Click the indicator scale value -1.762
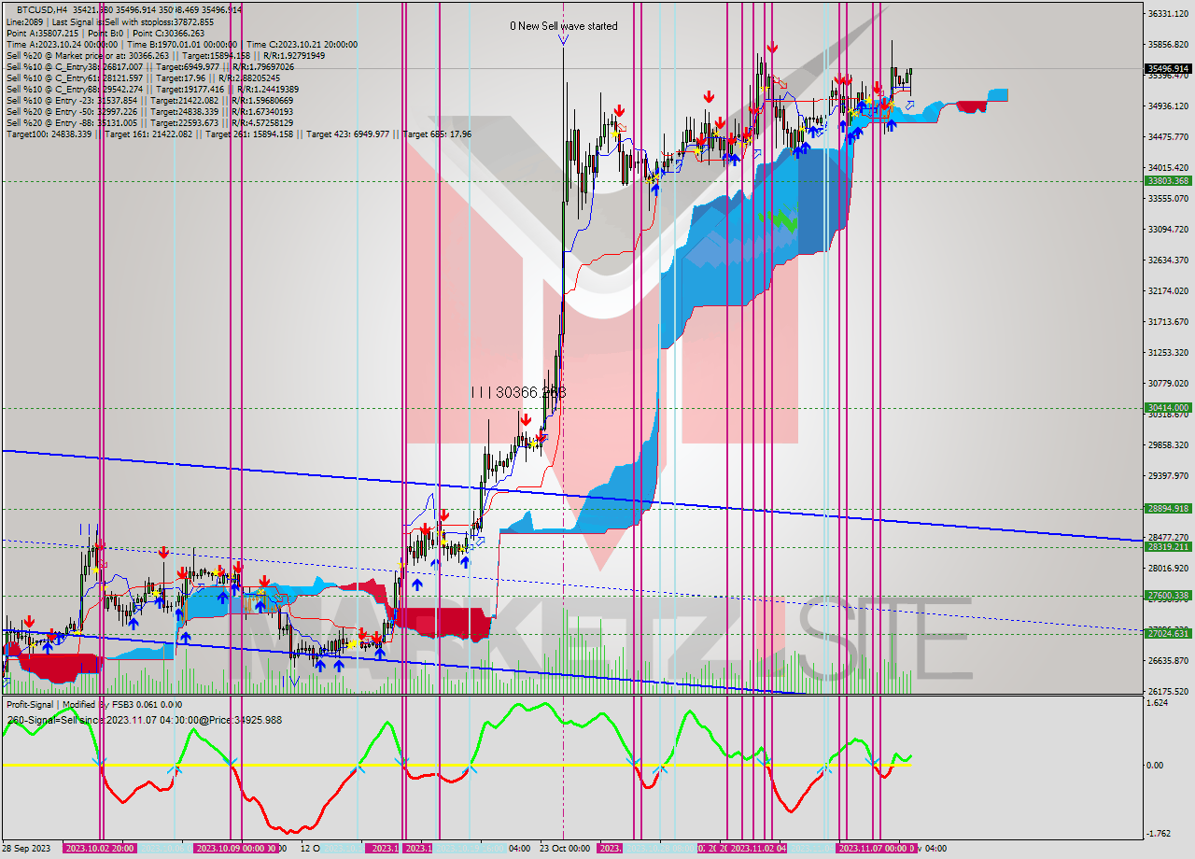The height and width of the screenshot is (859, 1195). pos(1159,834)
